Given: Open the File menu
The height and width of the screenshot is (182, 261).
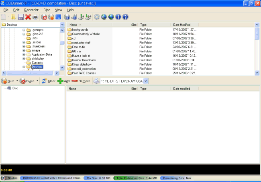Looking at the screenshot, I should tap(6, 10).
